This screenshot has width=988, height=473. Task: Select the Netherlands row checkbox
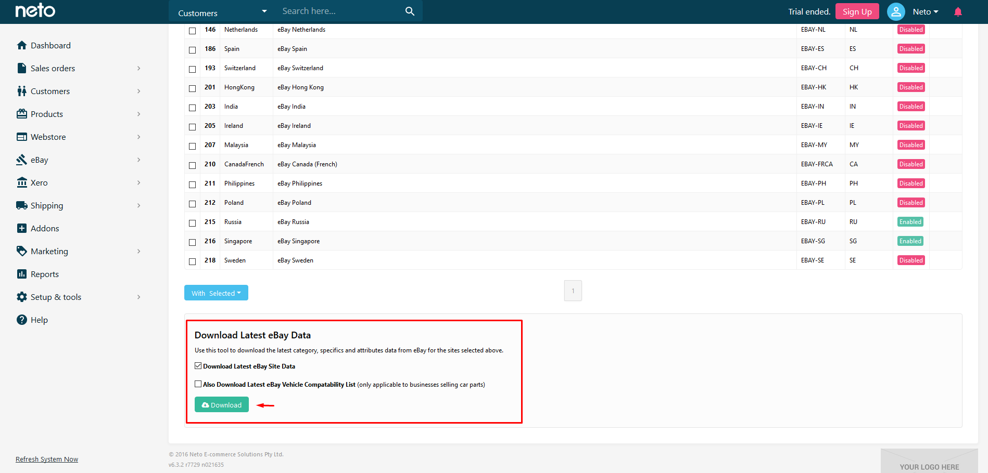(192, 31)
